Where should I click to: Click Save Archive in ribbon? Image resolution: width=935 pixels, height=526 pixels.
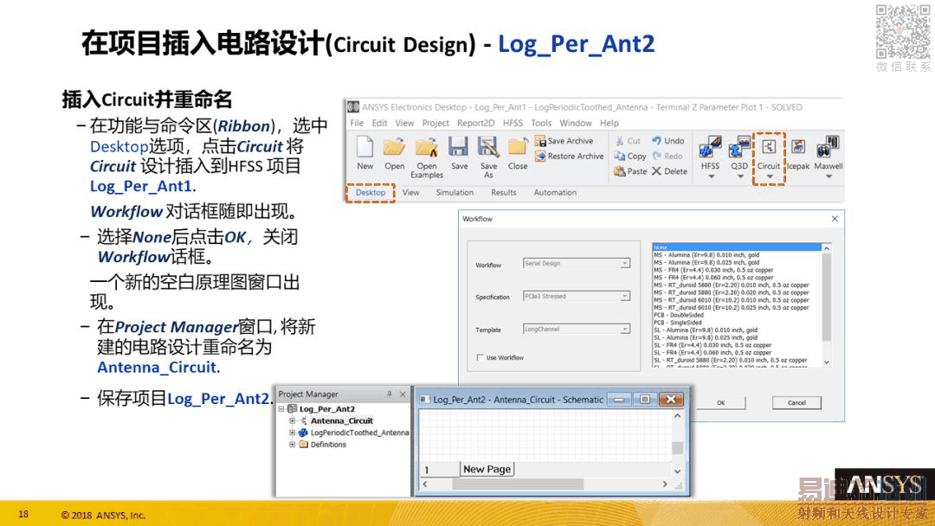click(x=564, y=141)
